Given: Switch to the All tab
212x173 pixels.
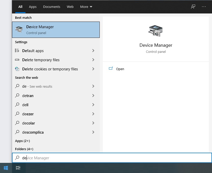Looking at the screenshot, I should click(x=20, y=7).
